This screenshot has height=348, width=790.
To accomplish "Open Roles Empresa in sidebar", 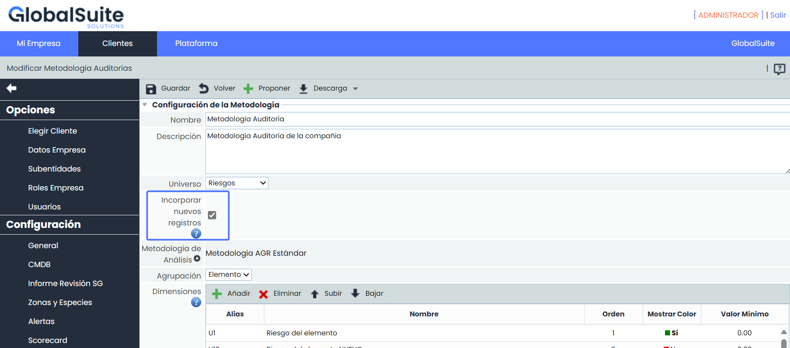I will click(x=56, y=188).
